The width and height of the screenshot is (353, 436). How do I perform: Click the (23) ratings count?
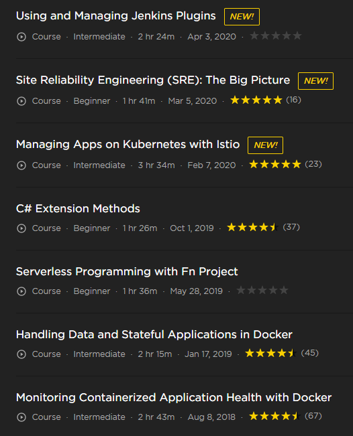[313, 164]
